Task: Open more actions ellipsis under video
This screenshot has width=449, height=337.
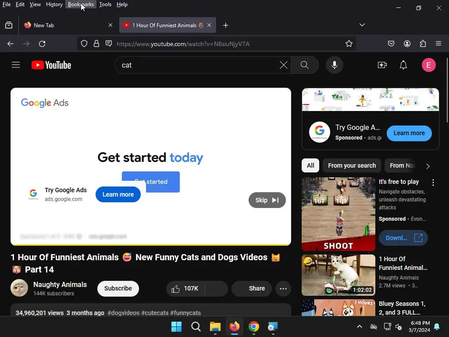Action: click(x=283, y=289)
